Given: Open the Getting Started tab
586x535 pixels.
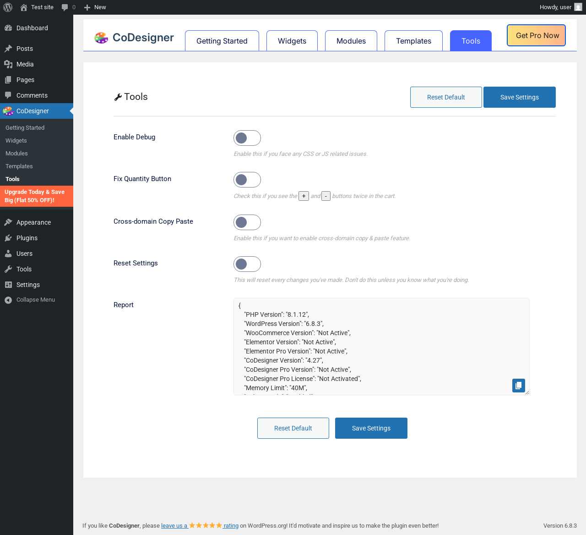Looking at the screenshot, I should point(222,41).
